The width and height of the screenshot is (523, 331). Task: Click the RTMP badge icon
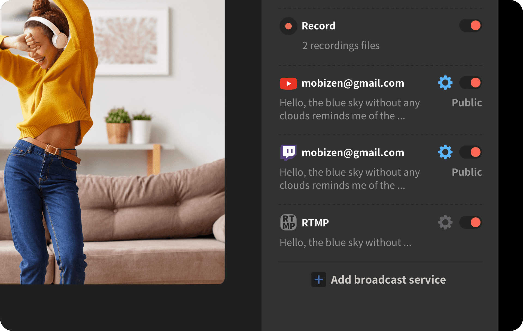point(288,222)
